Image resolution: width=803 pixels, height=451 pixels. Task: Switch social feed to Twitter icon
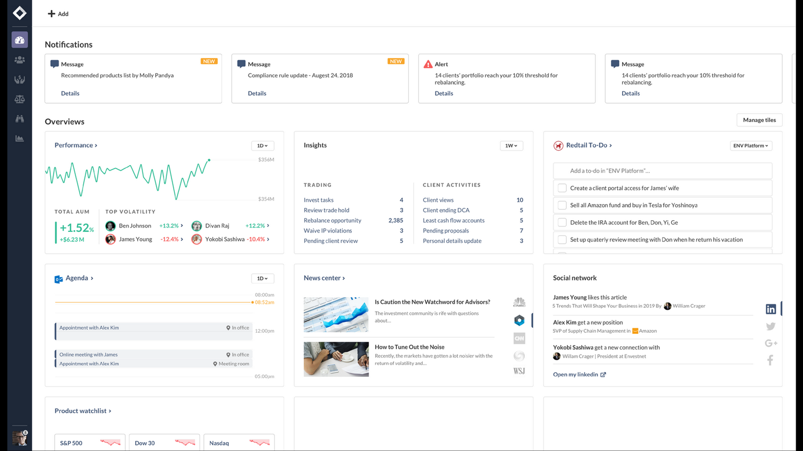[x=771, y=326]
